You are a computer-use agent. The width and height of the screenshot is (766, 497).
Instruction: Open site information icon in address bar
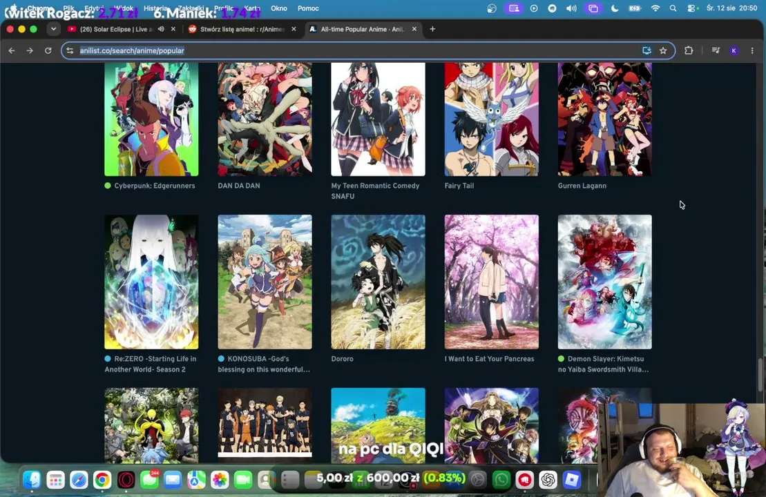pos(70,50)
